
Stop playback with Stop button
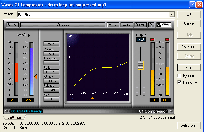click(x=189, y=68)
